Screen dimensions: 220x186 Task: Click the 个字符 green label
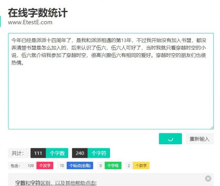coord(99,153)
